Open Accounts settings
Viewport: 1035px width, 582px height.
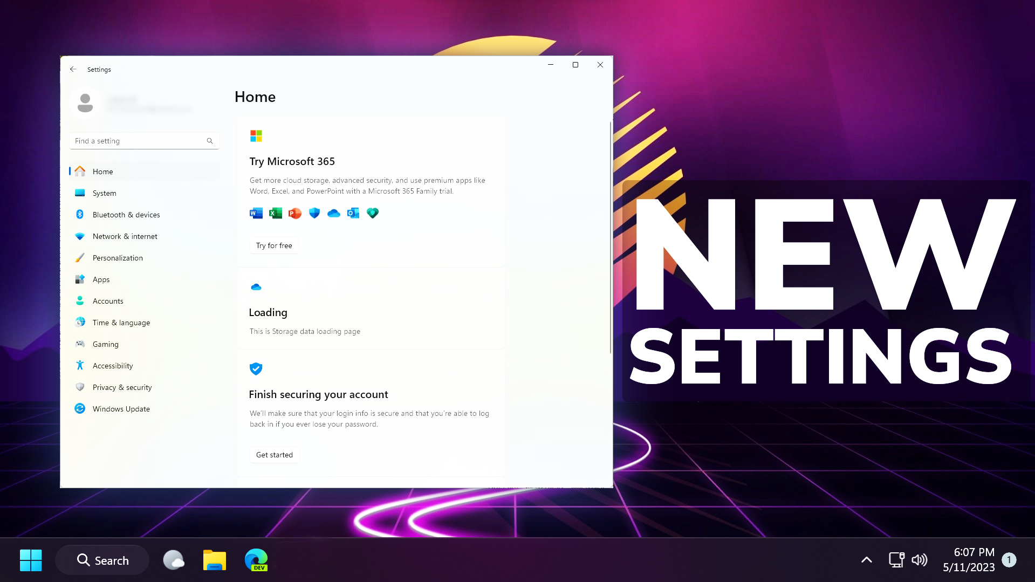[107, 300]
